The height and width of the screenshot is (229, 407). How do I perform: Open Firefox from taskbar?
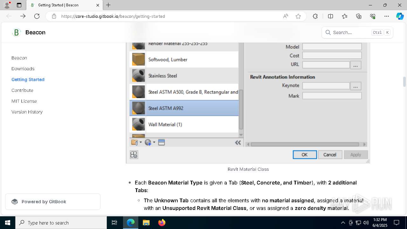pyautogui.click(x=162, y=223)
